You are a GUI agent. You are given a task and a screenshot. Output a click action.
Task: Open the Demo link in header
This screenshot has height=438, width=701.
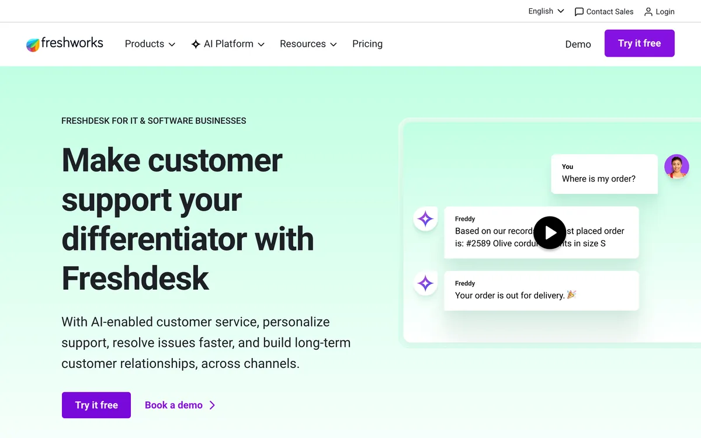coord(578,44)
